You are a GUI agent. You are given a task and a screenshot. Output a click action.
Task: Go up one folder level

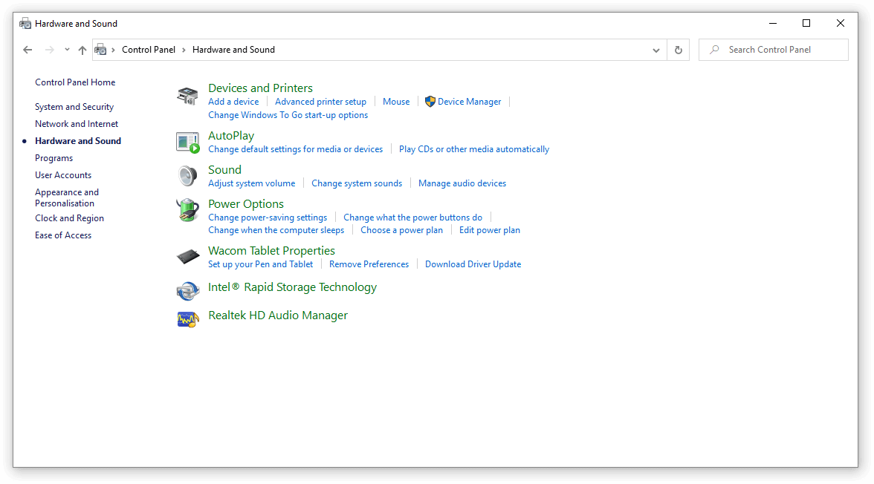click(82, 50)
